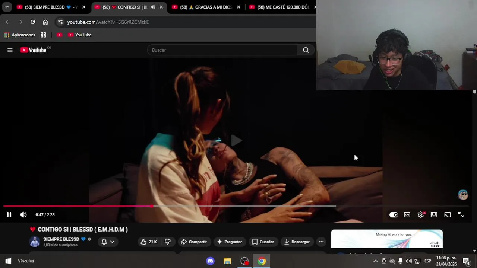This screenshot has width=477, height=268.
Task: Open the SIEMPRE BLESSD channel name link
Action: pyautogui.click(x=61, y=239)
